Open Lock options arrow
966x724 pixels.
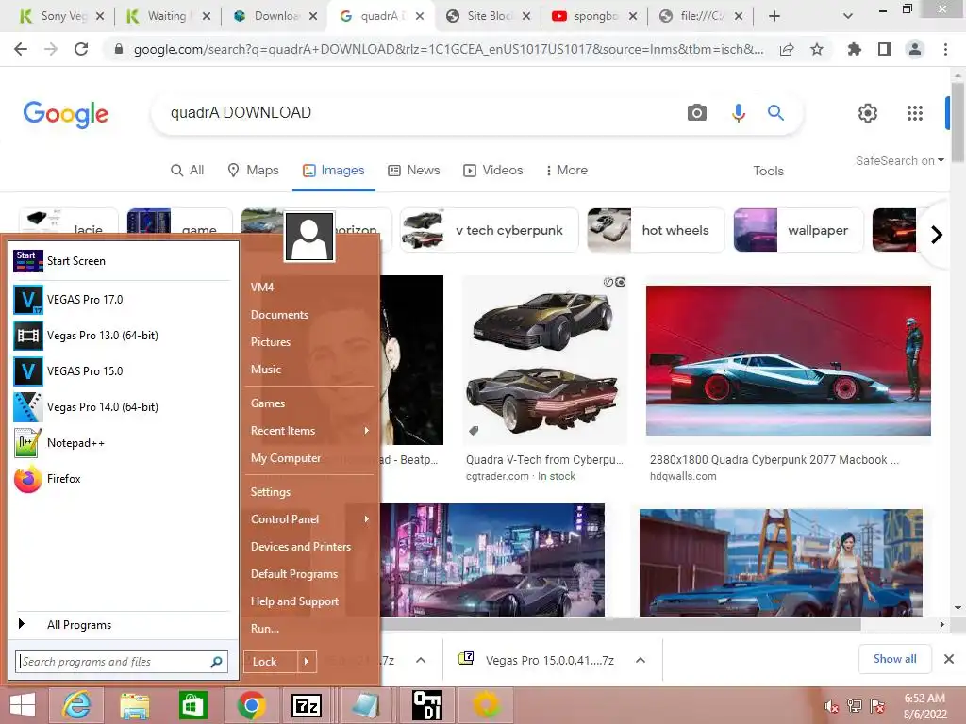(307, 662)
